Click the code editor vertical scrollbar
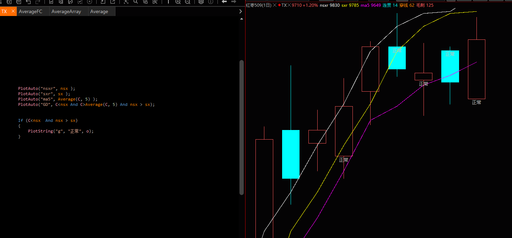 242,127
